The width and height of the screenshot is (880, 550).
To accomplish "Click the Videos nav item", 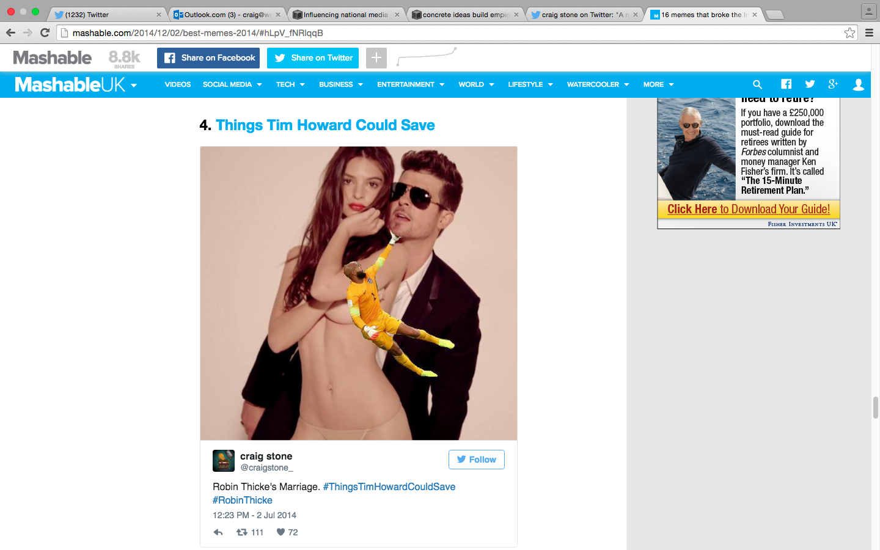I will pyautogui.click(x=178, y=84).
